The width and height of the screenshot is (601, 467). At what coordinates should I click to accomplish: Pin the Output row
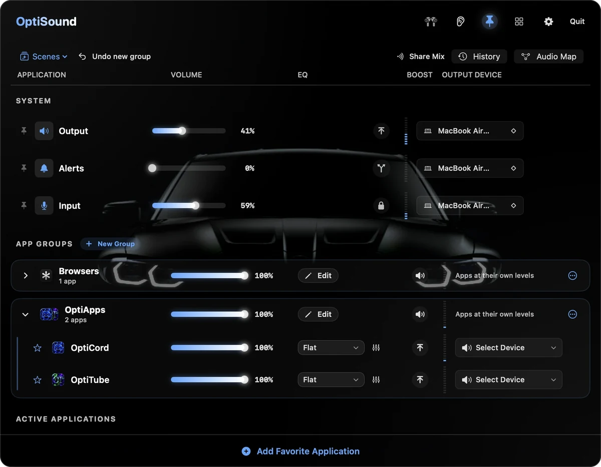[24, 131]
